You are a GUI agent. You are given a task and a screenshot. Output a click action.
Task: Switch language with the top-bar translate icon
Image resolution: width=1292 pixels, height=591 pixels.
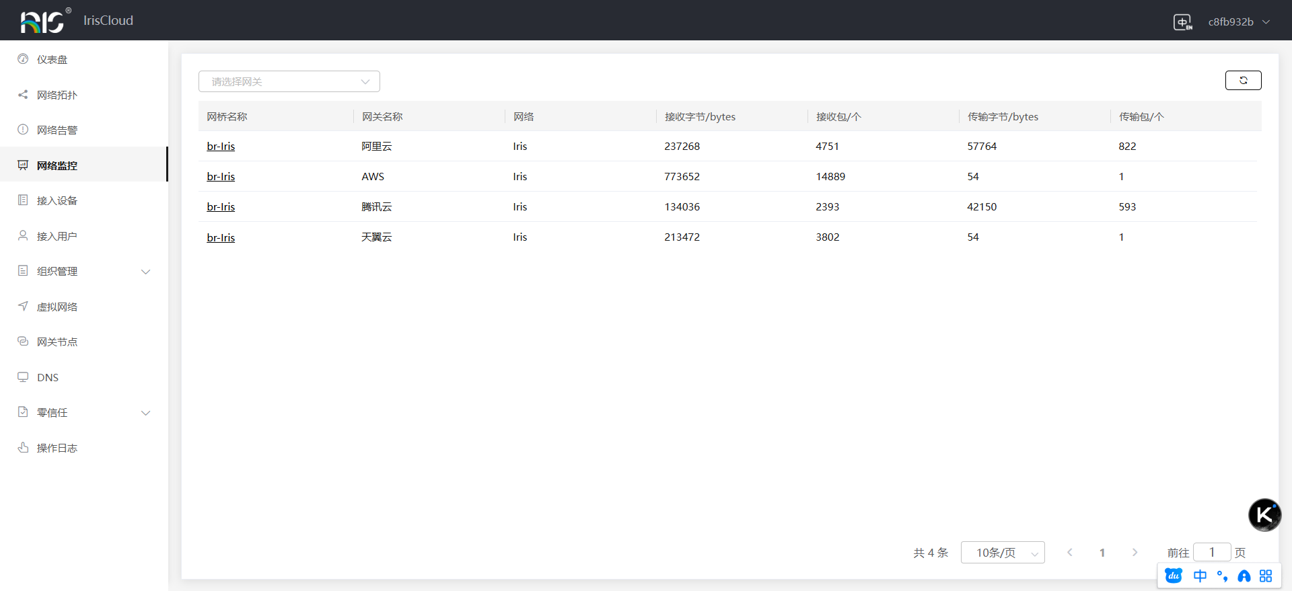click(x=1182, y=22)
